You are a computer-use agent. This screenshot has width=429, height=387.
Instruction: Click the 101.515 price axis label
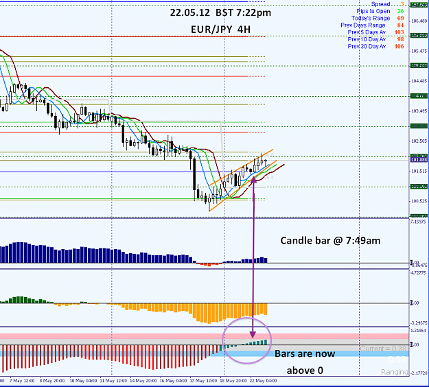(x=419, y=172)
